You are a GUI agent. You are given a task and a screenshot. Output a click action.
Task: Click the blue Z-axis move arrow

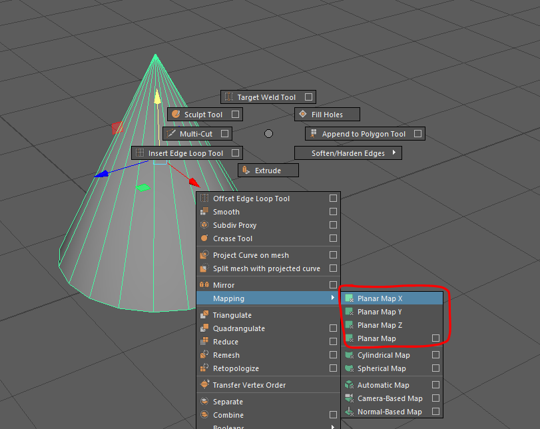click(x=102, y=174)
